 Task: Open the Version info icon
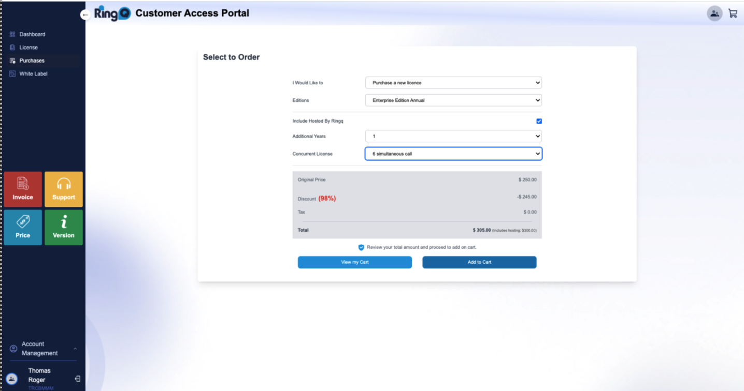(x=63, y=227)
